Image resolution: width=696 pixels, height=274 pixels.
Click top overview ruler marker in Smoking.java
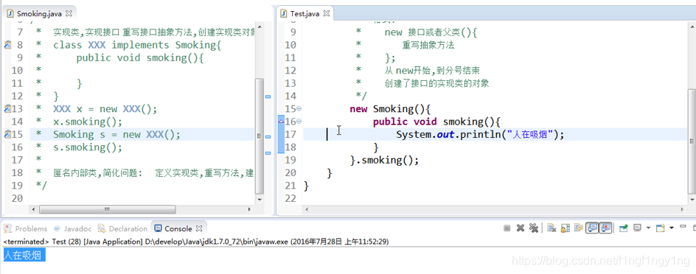point(268,96)
